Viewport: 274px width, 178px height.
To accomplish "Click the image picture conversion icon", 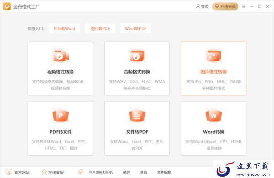I will (213, 56).
